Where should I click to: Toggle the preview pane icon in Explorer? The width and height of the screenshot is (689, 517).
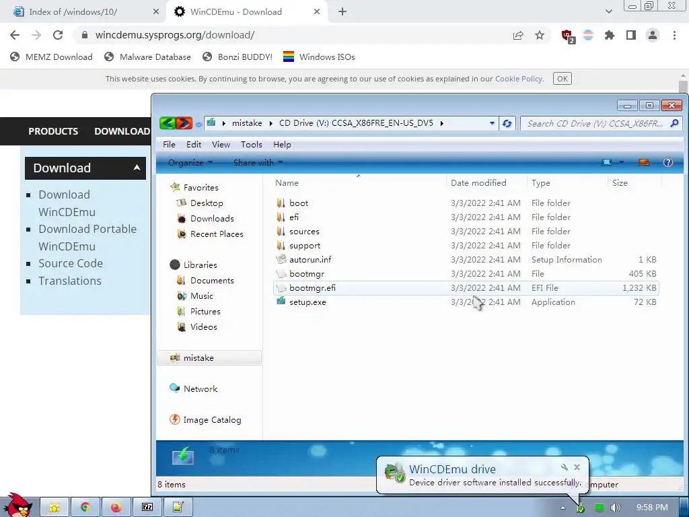(x=644, y=162)
